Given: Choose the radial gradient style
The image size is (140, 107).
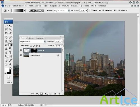Looking at the screenshot, I should click(x=33, y=10).
